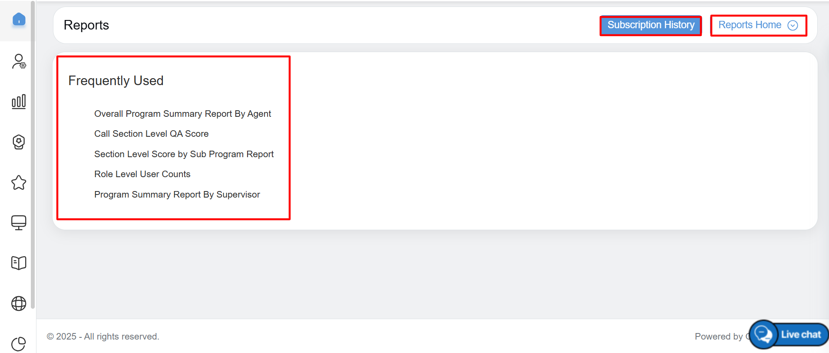The width and height of the screenshot is (829, 353).
Task: Open Call Section Level QA Score report
Action: [151, 134]
